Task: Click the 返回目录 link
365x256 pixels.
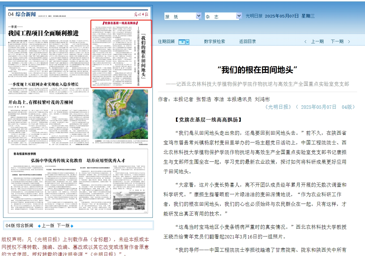Action: click(x=248, y=42)
